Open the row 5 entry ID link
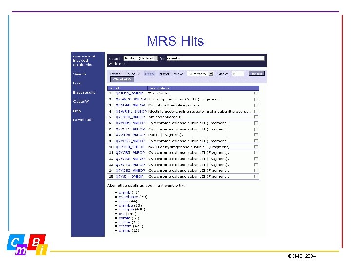This screenshot has width=351, height=263. click(x=130, y=117)
